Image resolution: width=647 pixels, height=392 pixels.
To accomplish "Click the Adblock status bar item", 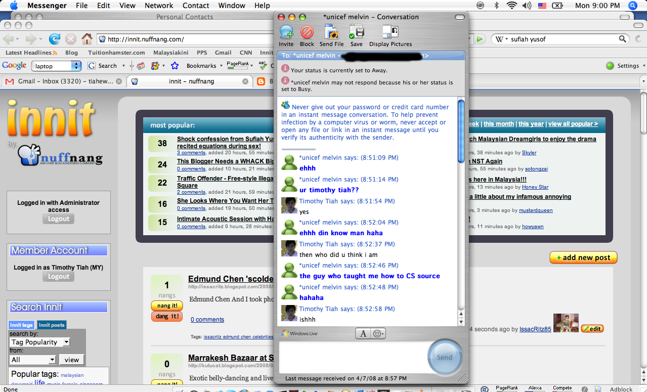I will (x=621, y=389).
